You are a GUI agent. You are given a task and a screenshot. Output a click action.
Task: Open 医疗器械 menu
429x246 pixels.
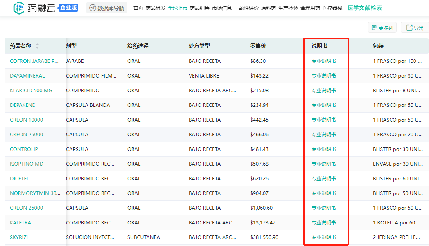332,8
